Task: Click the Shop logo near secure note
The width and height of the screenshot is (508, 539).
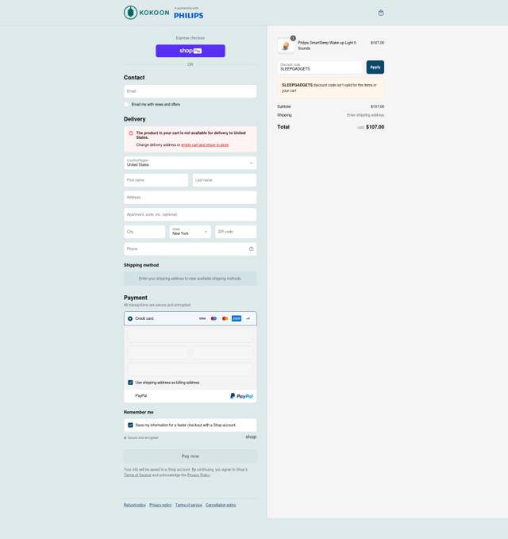Action: [251, 437]
